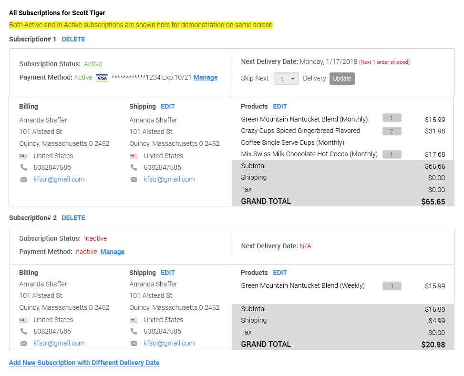Click the phone icon in Subscription 1 shipping
This screenshot has width=464, height=376.
(x=134, y=168)
